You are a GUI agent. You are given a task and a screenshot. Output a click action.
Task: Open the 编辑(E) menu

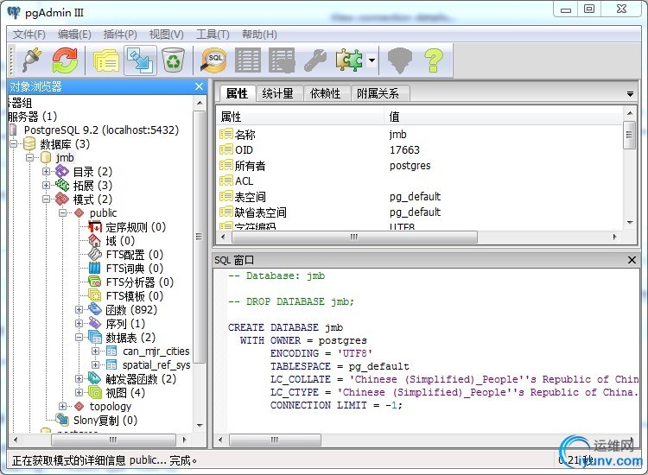coord(74,35)
